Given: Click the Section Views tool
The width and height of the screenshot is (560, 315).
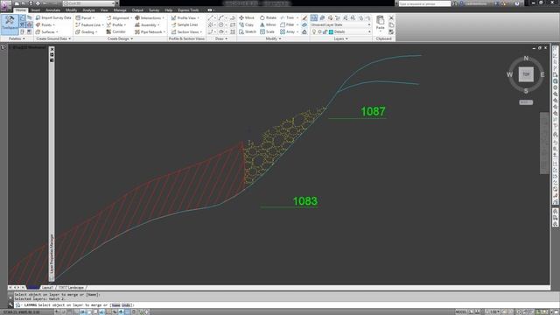Looking at the screenshot, I should [x=186, y=31].
